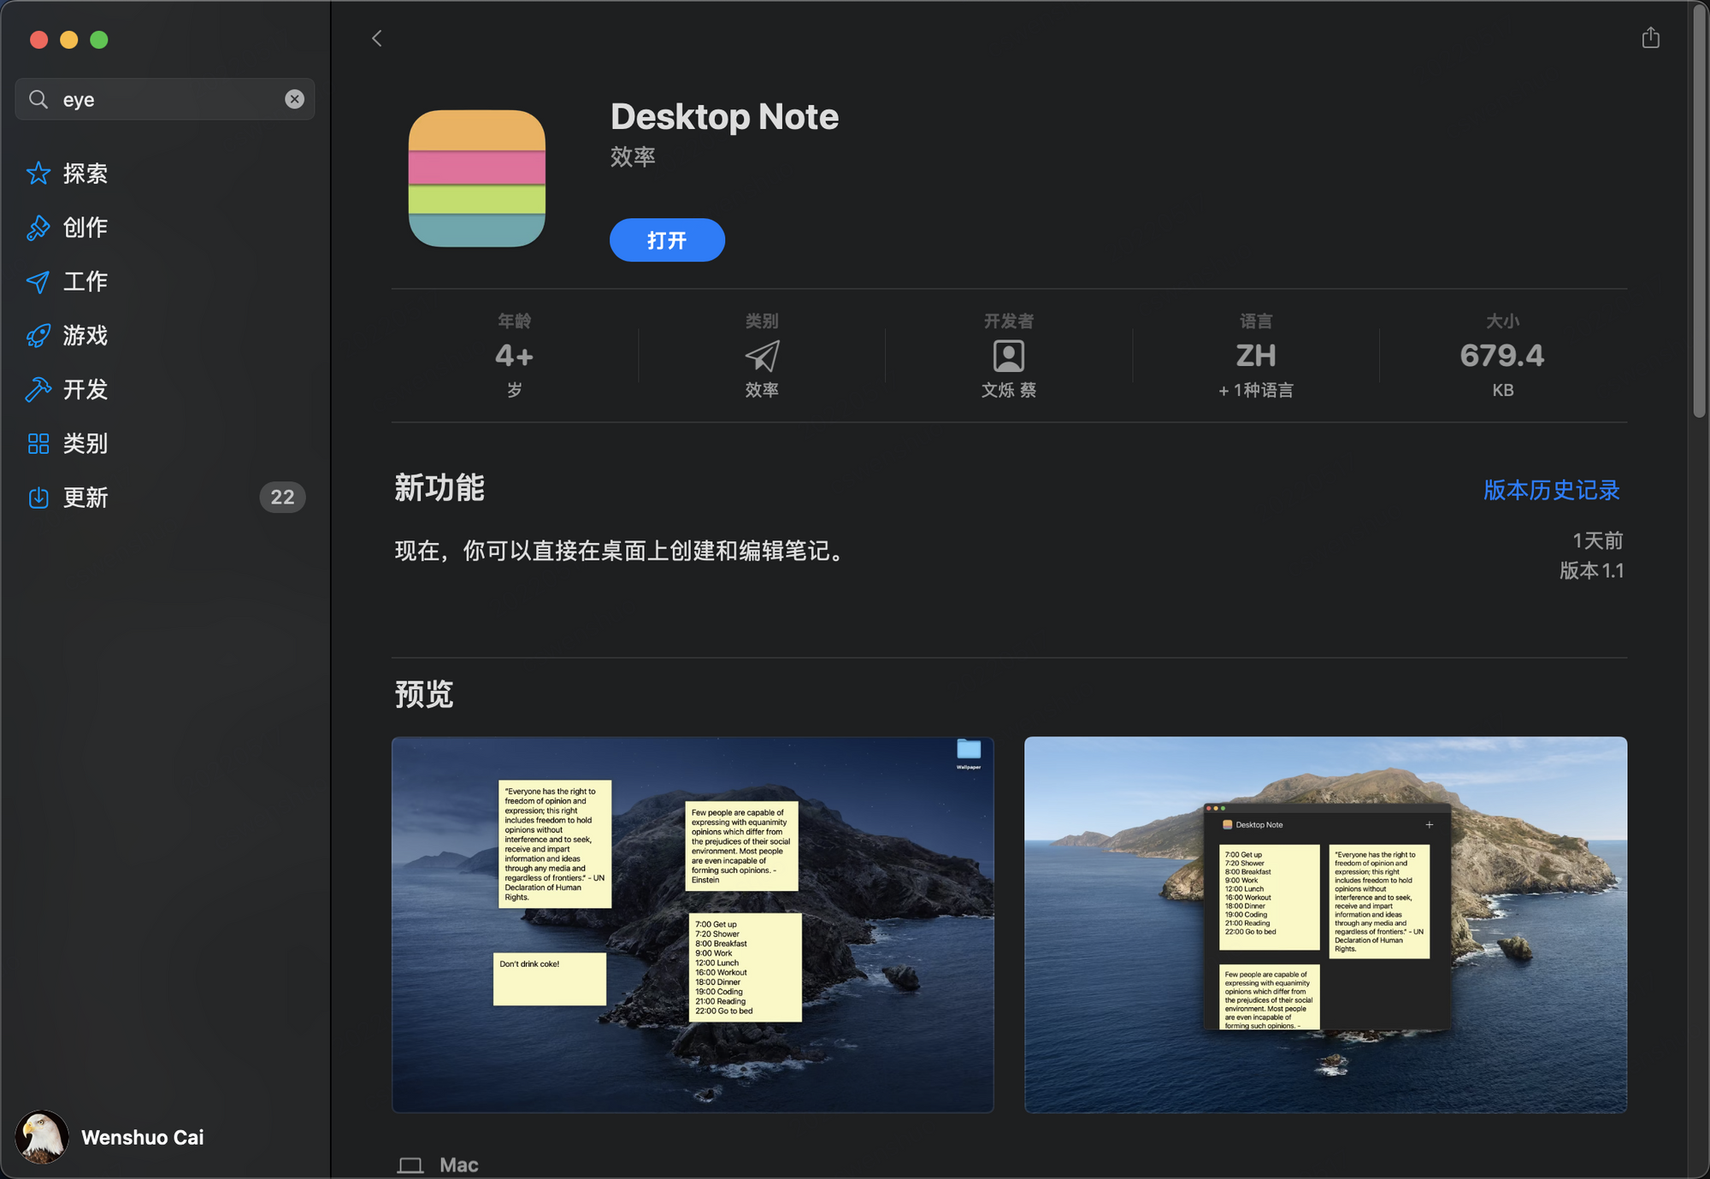
Task: Click the 开发 hammer icon
Action: point(38,389)
